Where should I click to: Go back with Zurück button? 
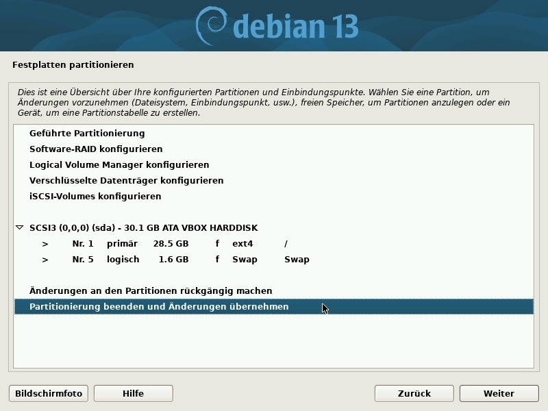[x=414, y=393]
